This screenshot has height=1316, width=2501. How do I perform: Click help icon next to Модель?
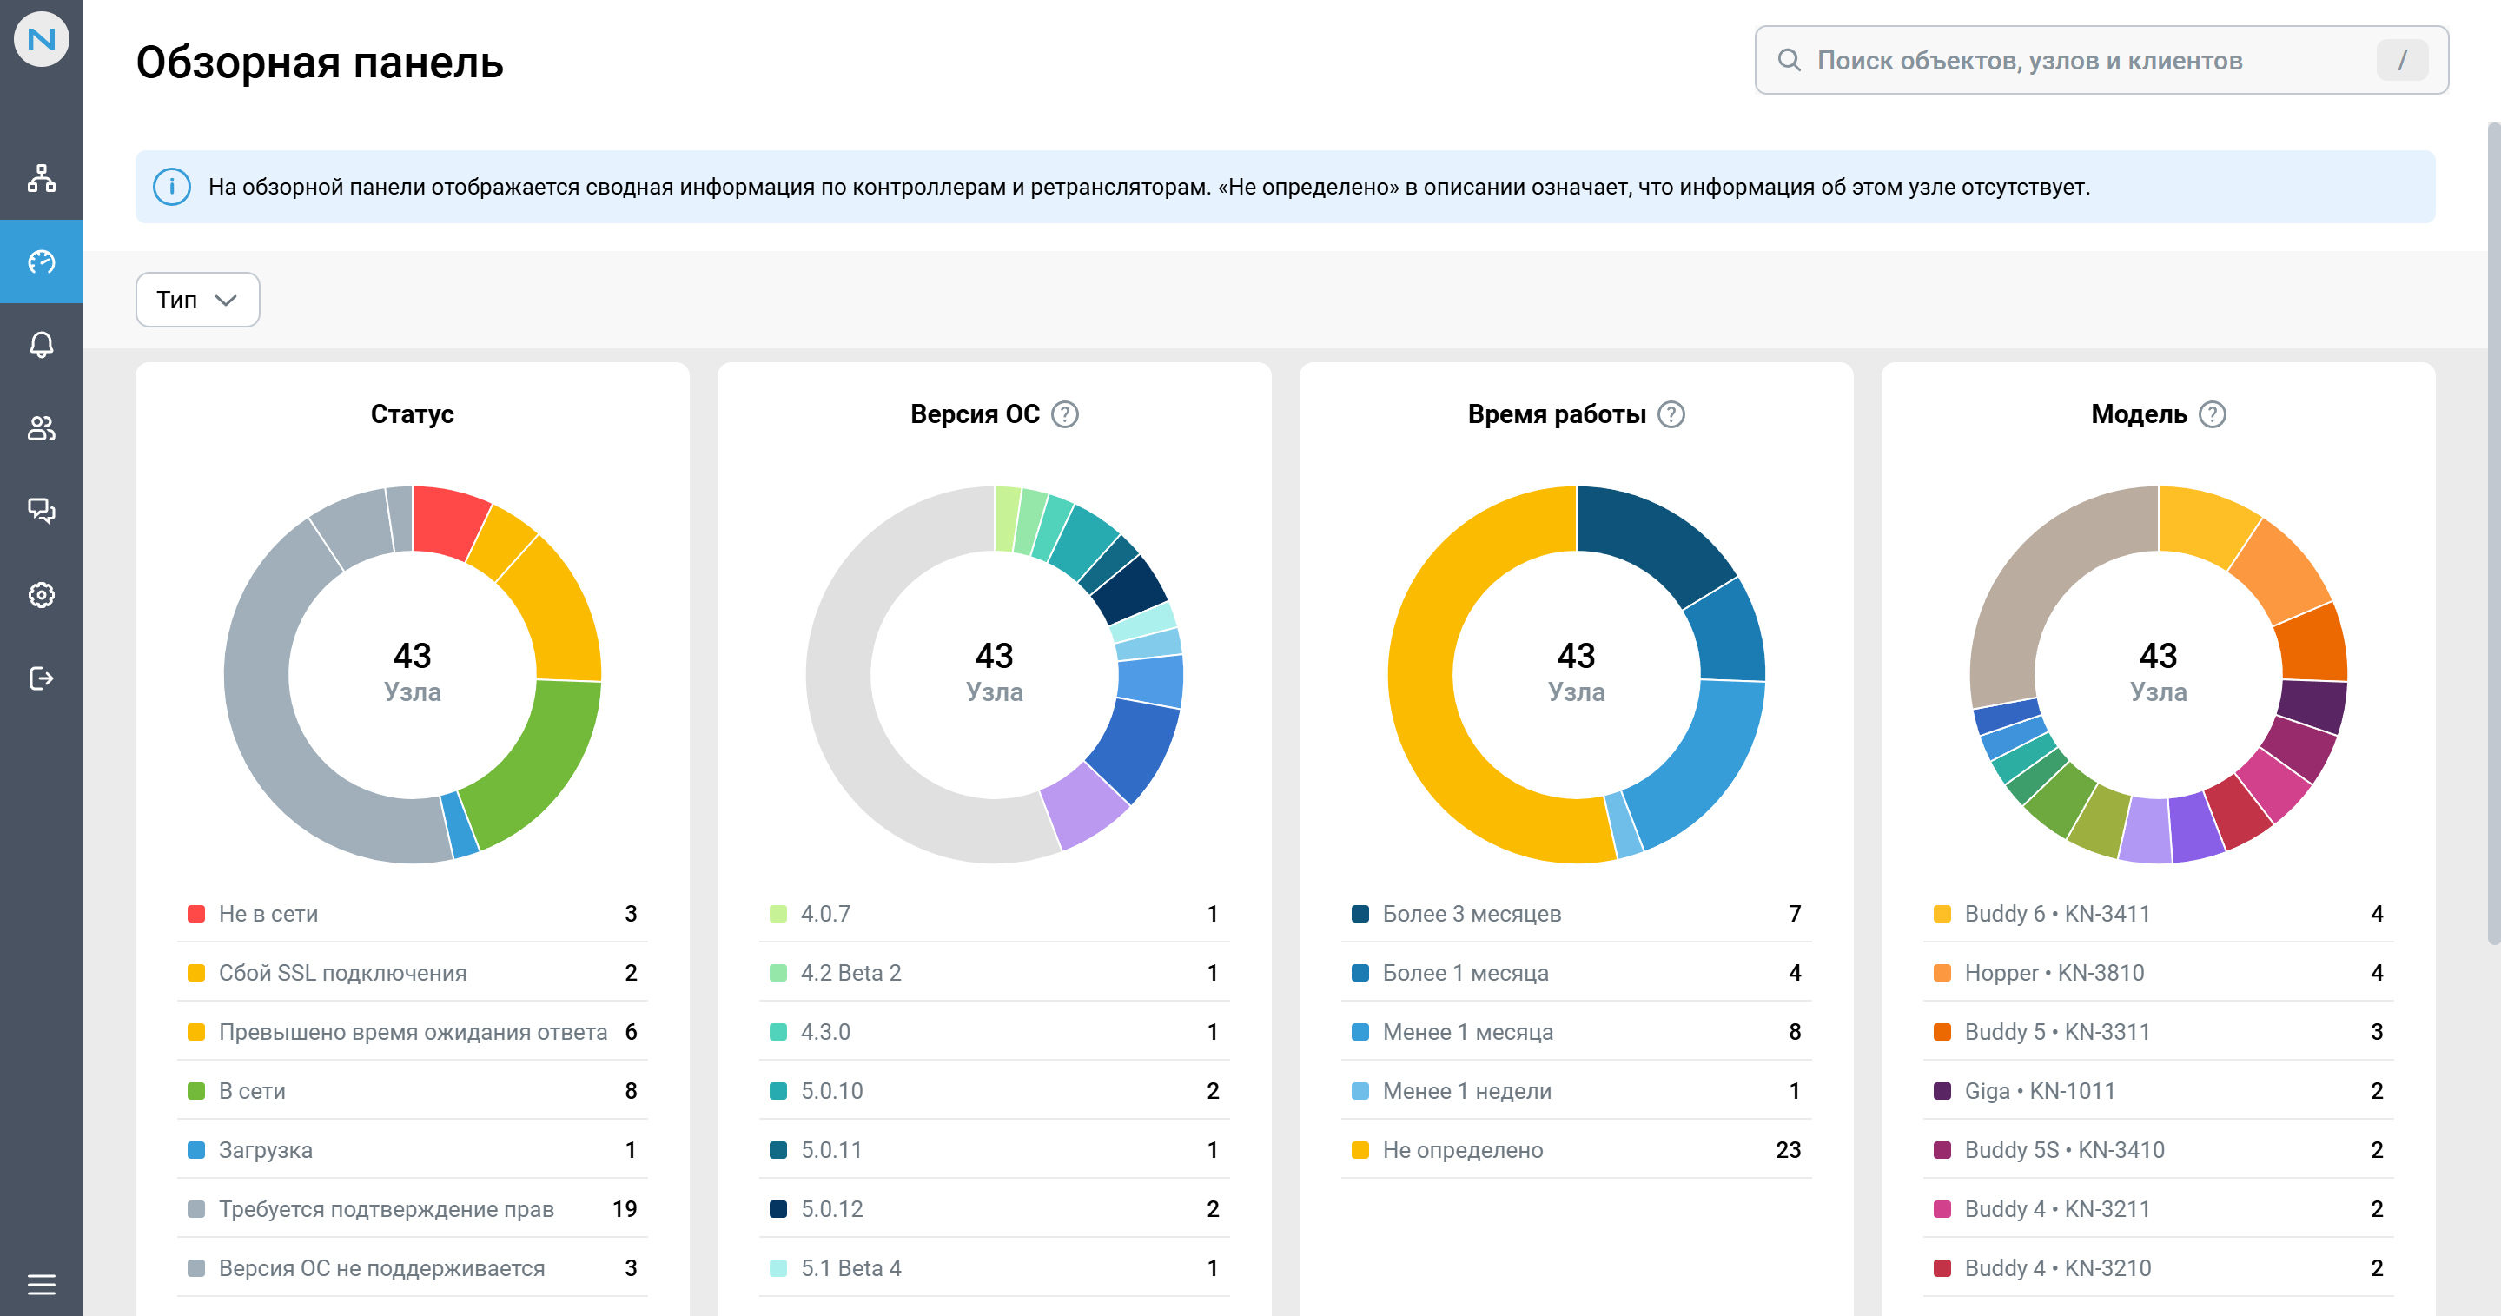click(x=2212, y=414)
